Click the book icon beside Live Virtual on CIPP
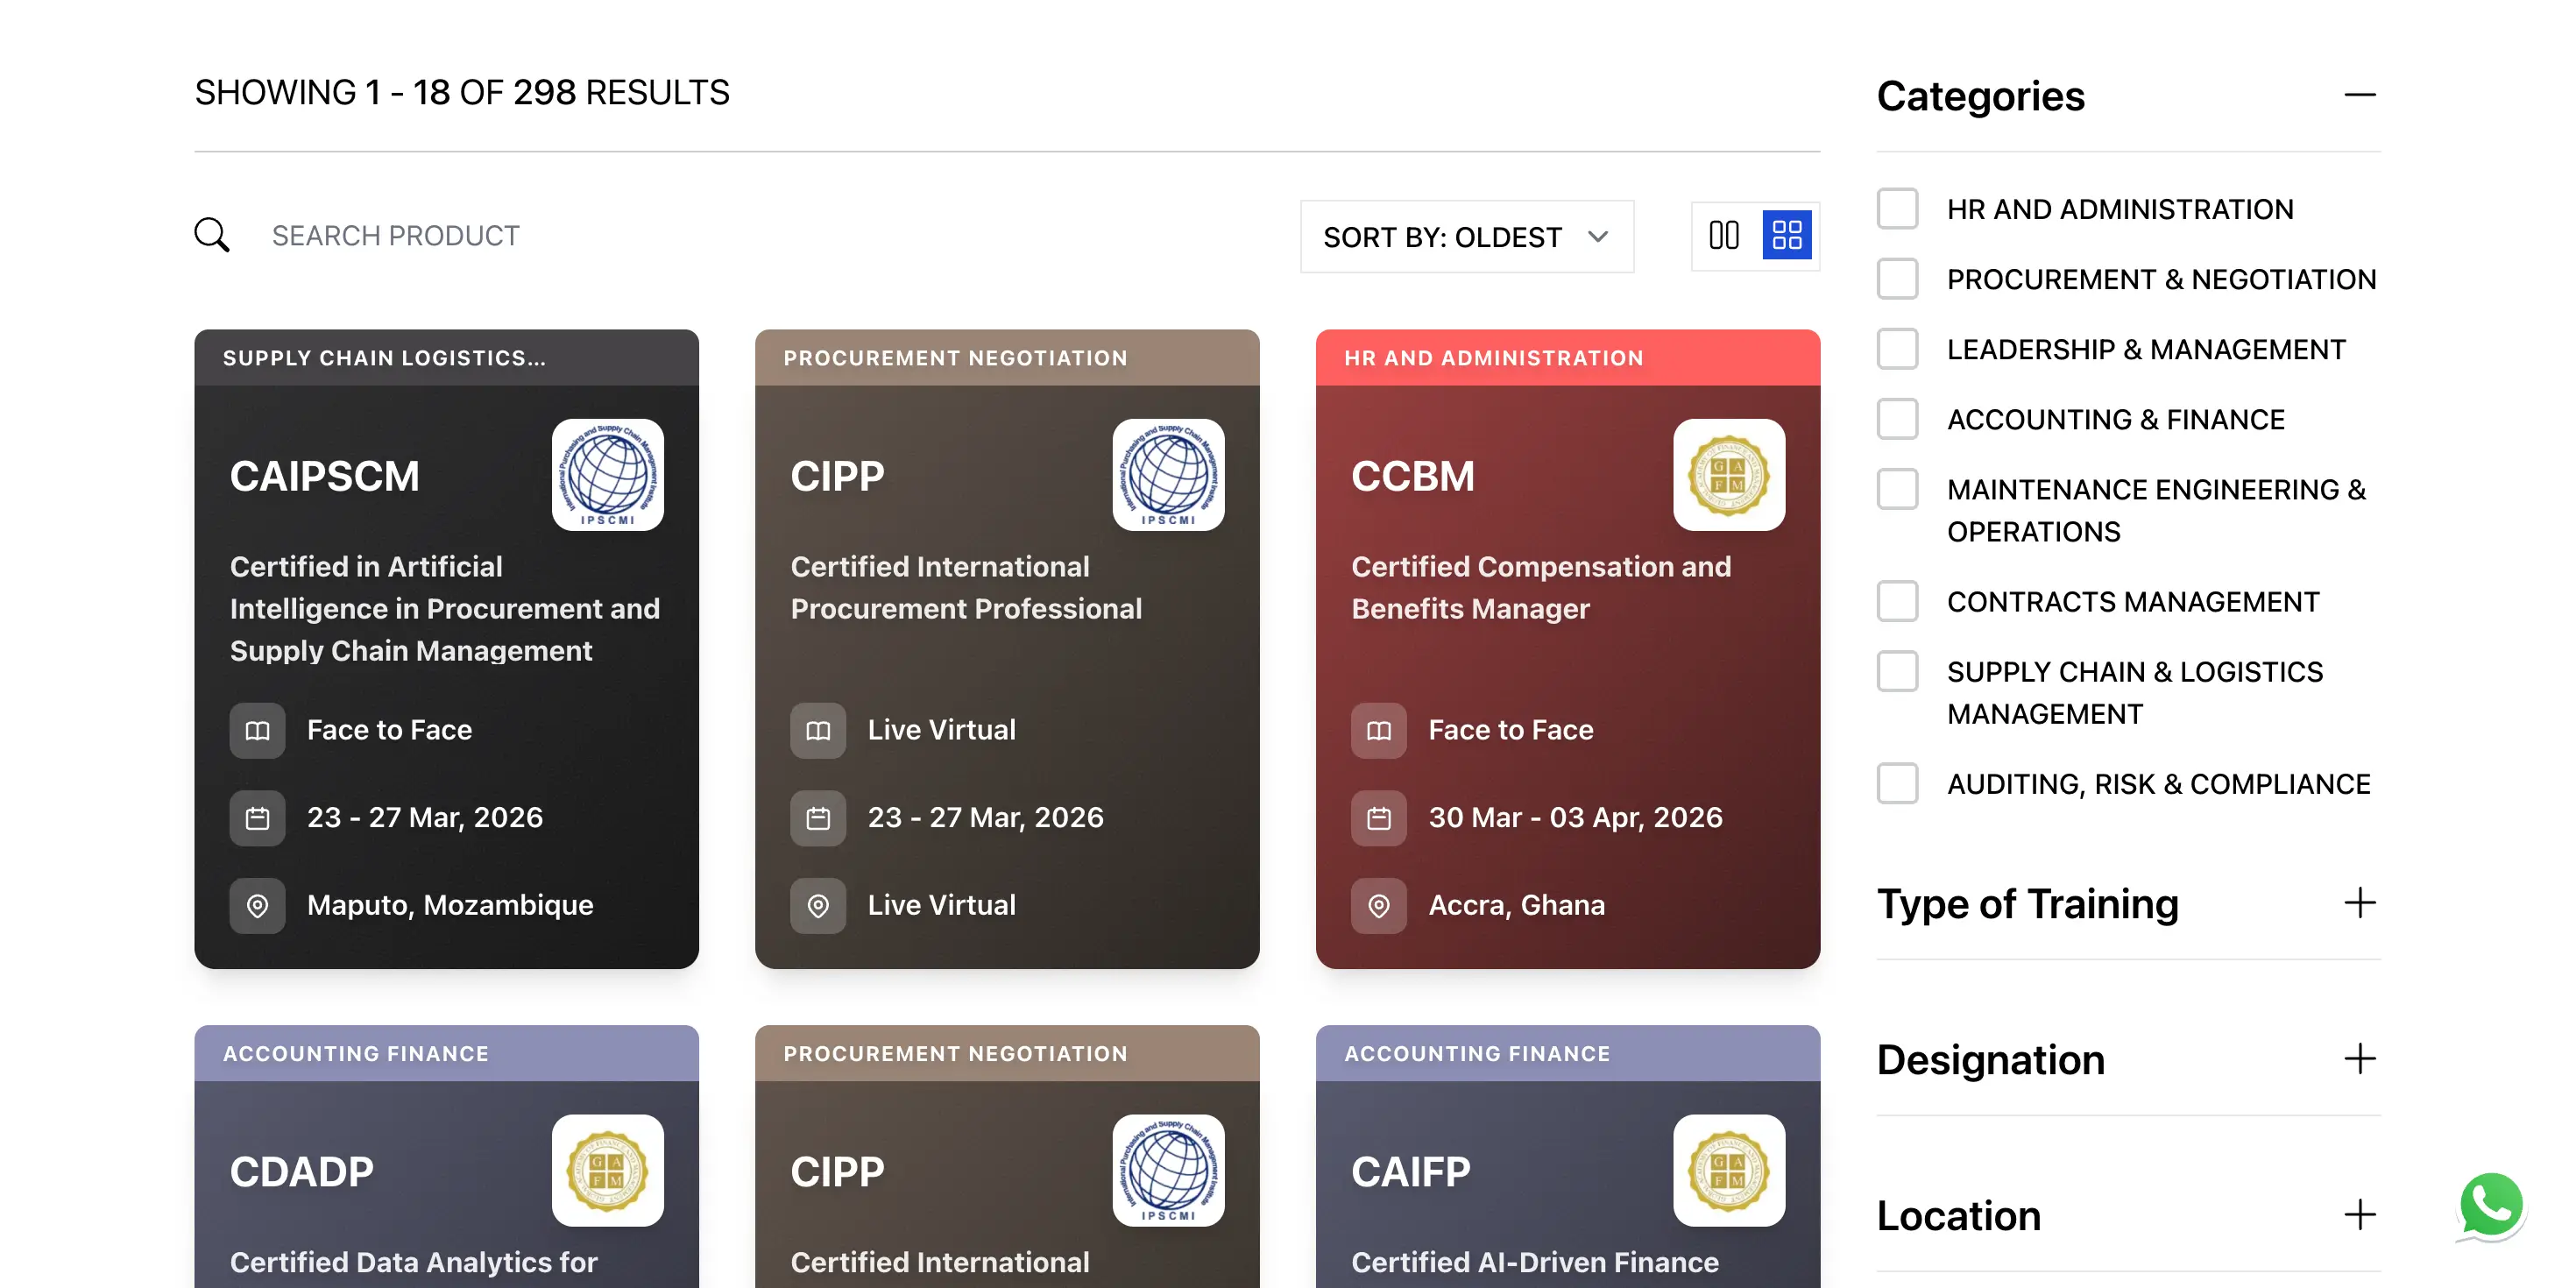The width and height of the screenshot is (2576, 1288). (818, 730)
